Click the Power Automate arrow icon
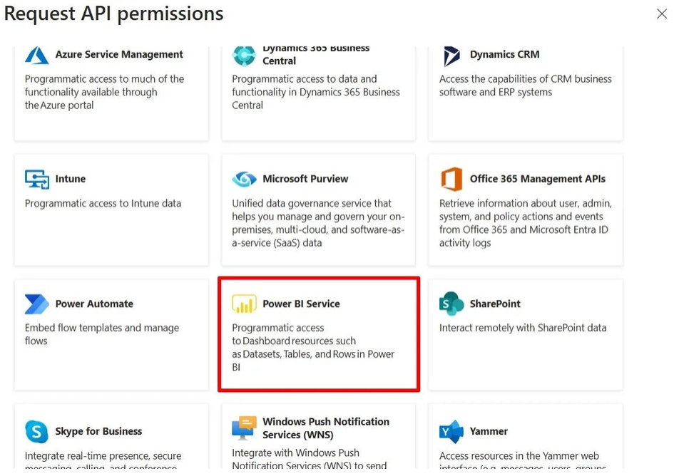This screenshot has width=674, height=476. (x=37, y=304)
